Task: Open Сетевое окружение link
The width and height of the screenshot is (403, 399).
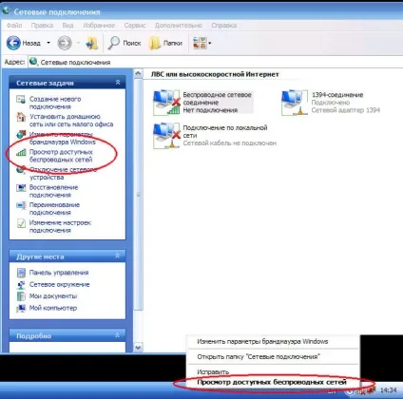Action: click(60, 284)
